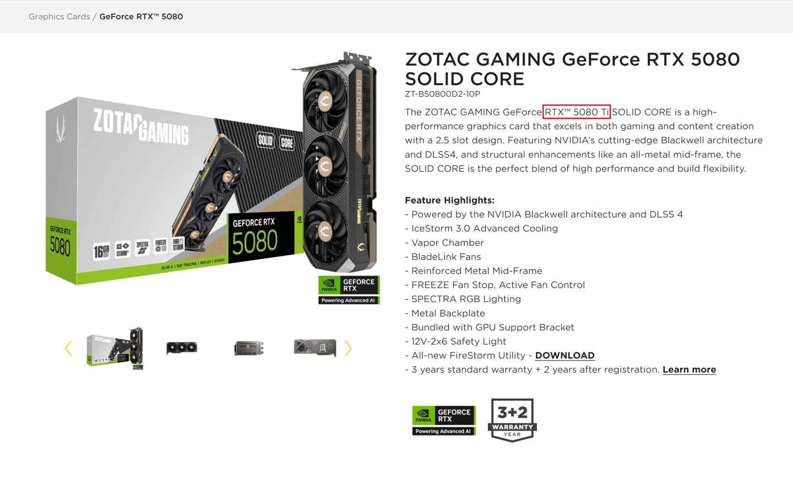This screenshot has width=793, height=479.
Task: Open the GeForce RTX 5080 breadcrumb
Action: pos(141,17)
